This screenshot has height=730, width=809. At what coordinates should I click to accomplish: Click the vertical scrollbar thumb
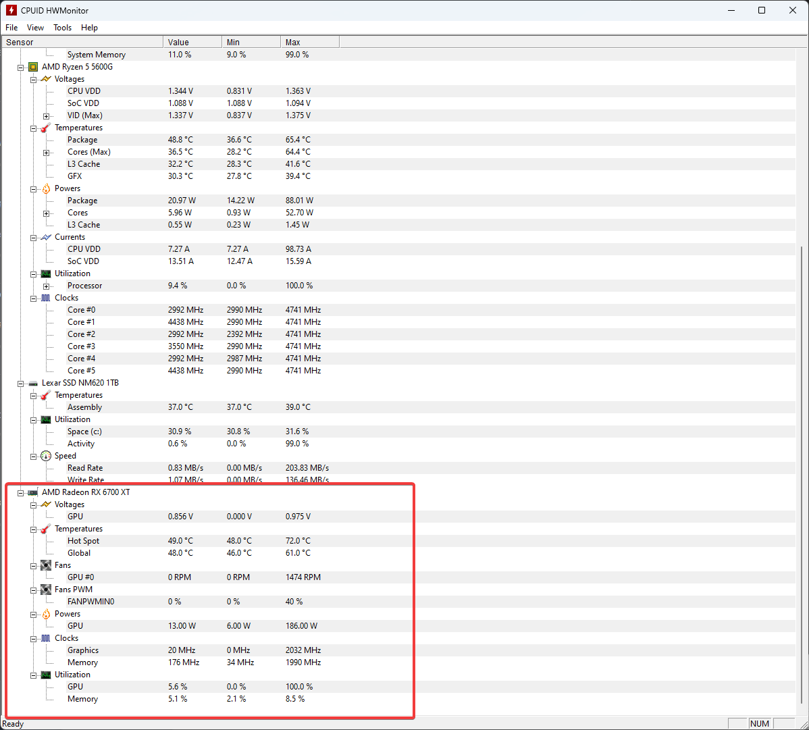(802, 475)
